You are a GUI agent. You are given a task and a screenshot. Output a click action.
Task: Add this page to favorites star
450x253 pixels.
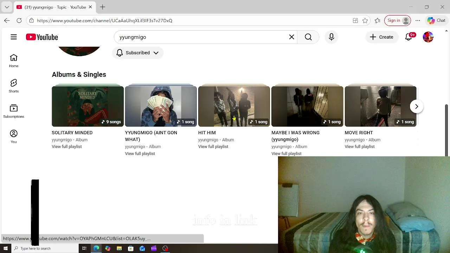coord(365,20)
